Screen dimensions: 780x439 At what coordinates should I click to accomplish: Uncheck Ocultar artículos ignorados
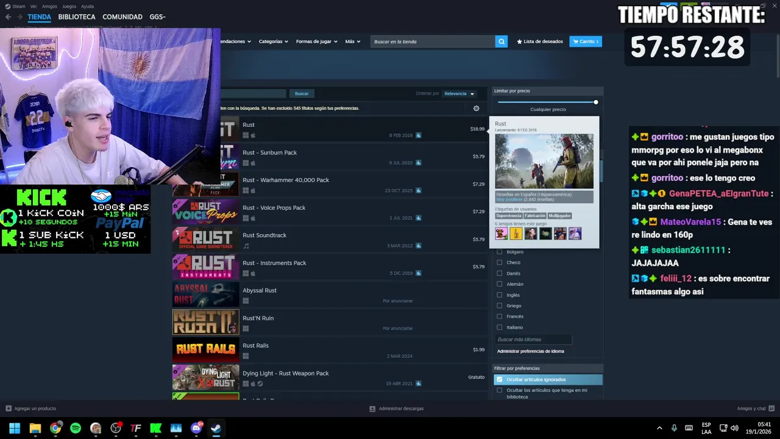tap(500, 379)
